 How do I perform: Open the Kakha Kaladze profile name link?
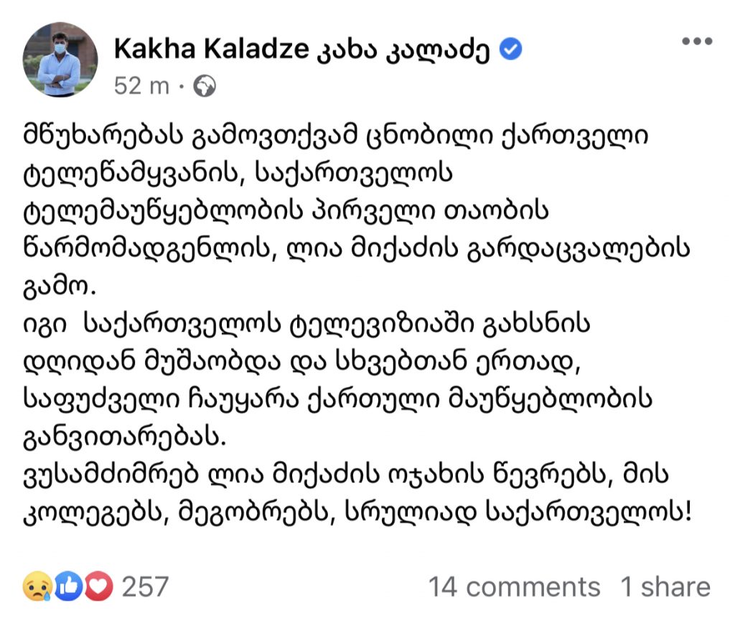(x=209, y=49)
